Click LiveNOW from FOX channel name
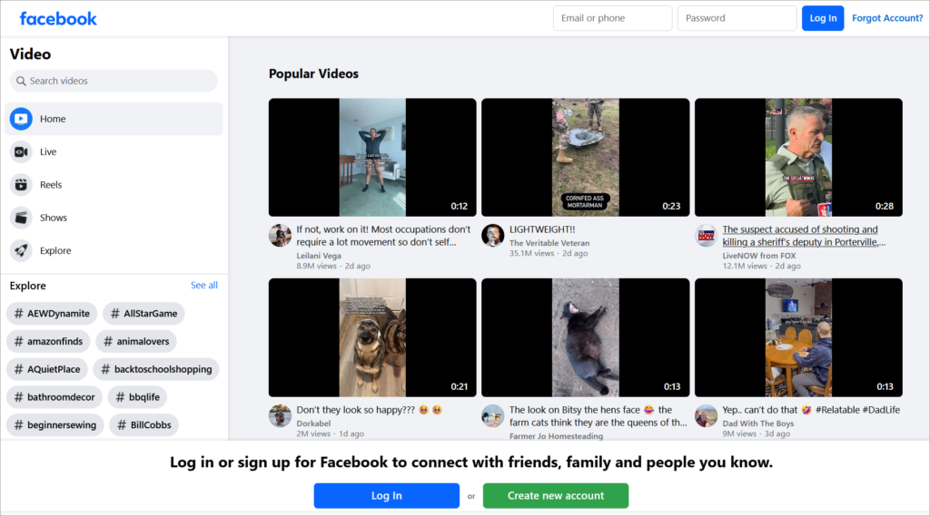The image size is (930, 516). coord(759,256)
